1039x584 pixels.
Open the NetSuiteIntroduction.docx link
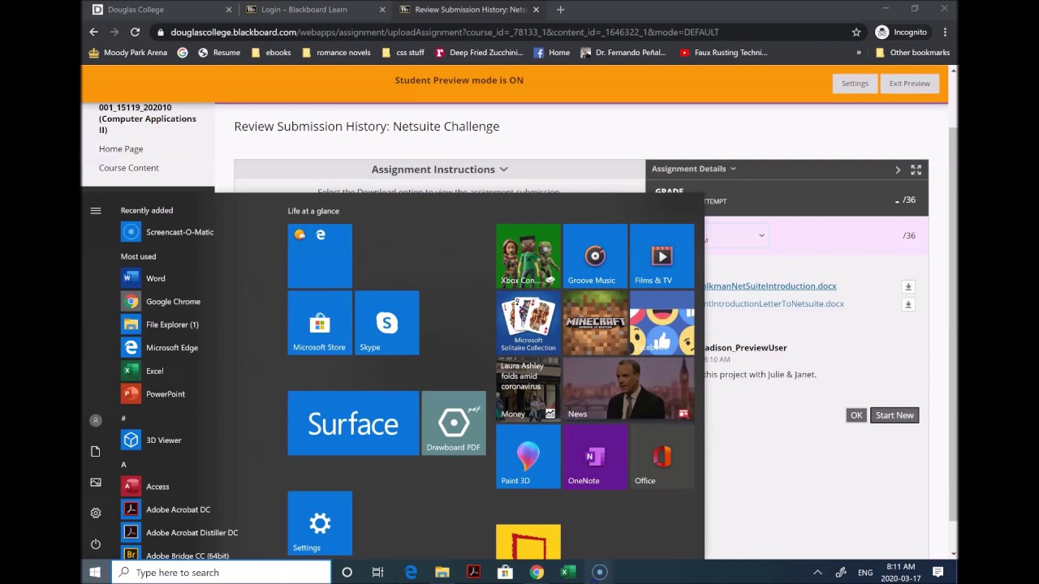[770, 286]
